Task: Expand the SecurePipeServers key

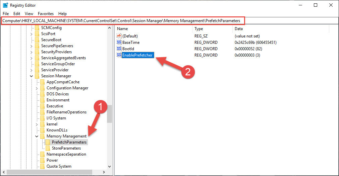Action: [x=31, y=46]
